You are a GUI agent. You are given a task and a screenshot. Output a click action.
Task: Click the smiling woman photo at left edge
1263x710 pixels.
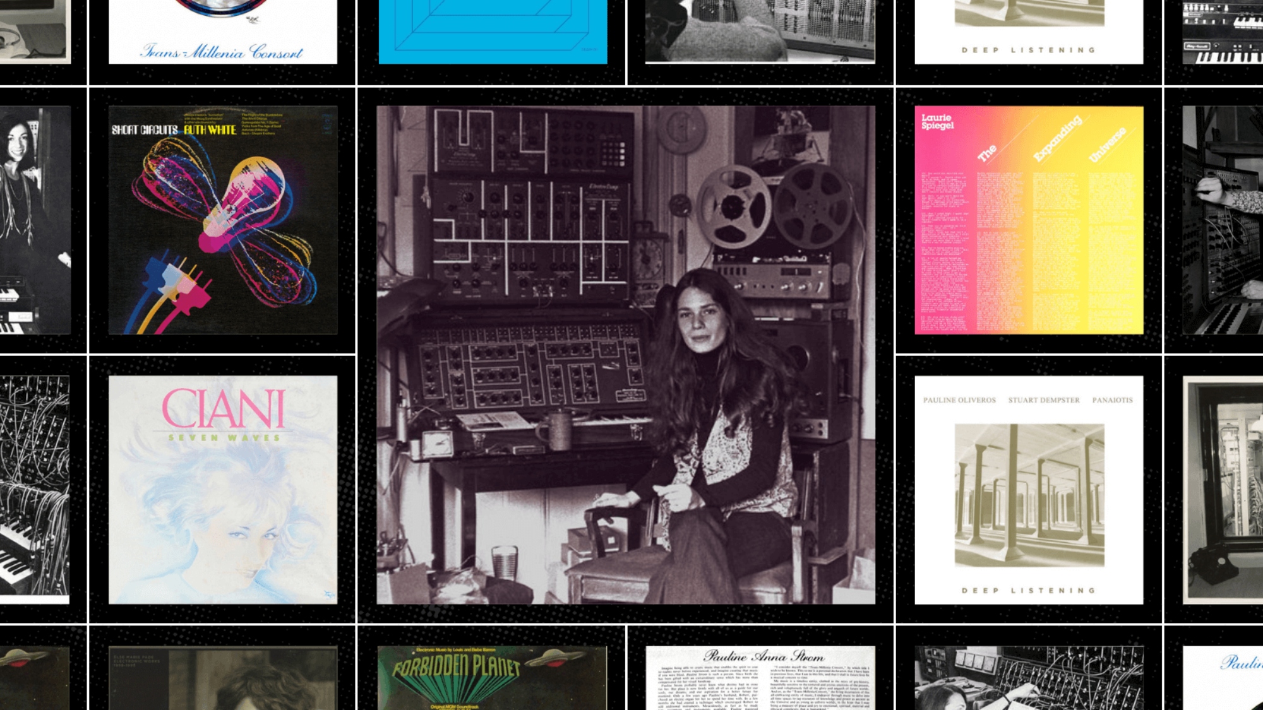tap(35, 220)
